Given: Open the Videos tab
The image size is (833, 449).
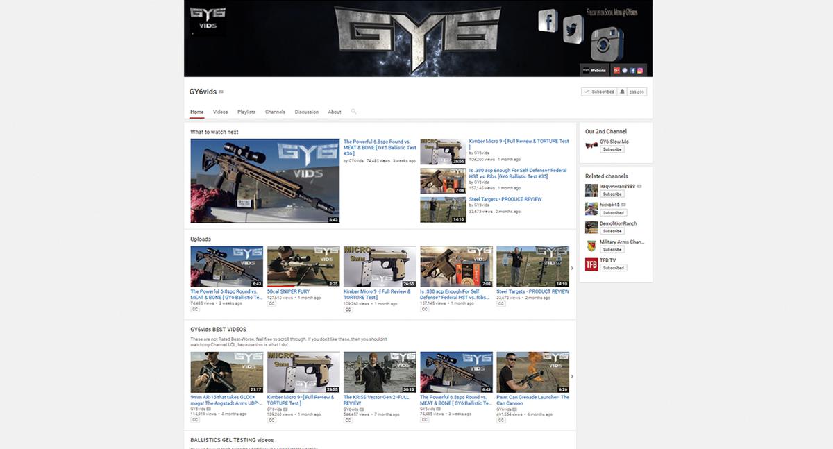Looking at the screenshot, I should coord(221,112).
